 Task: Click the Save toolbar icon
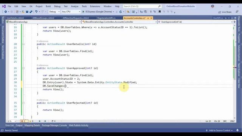point(27,12)
